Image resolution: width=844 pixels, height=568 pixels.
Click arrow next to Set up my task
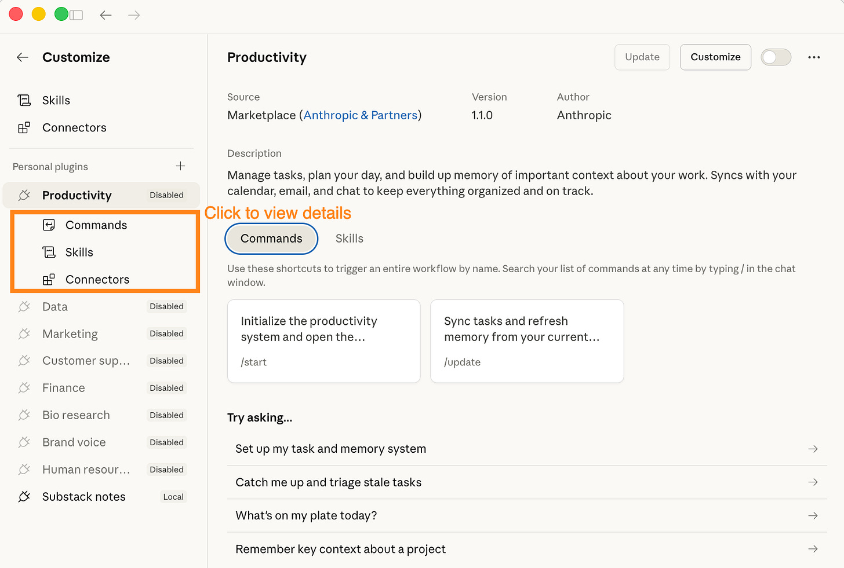click(813, 449)
